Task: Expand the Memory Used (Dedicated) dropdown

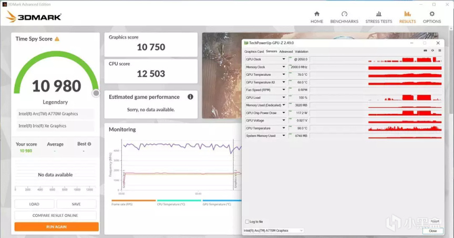Action: (x=284, y=105)
